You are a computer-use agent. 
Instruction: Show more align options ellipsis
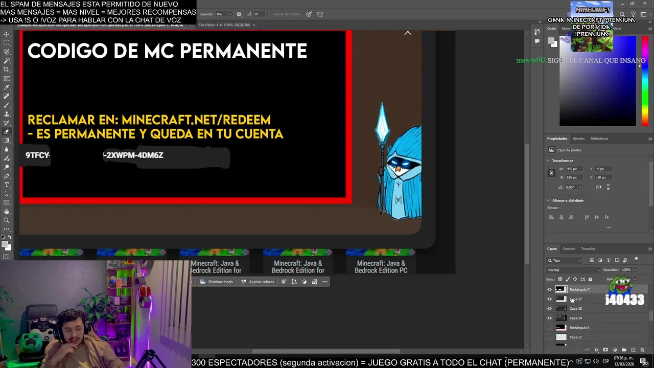[x=609, y=227]
